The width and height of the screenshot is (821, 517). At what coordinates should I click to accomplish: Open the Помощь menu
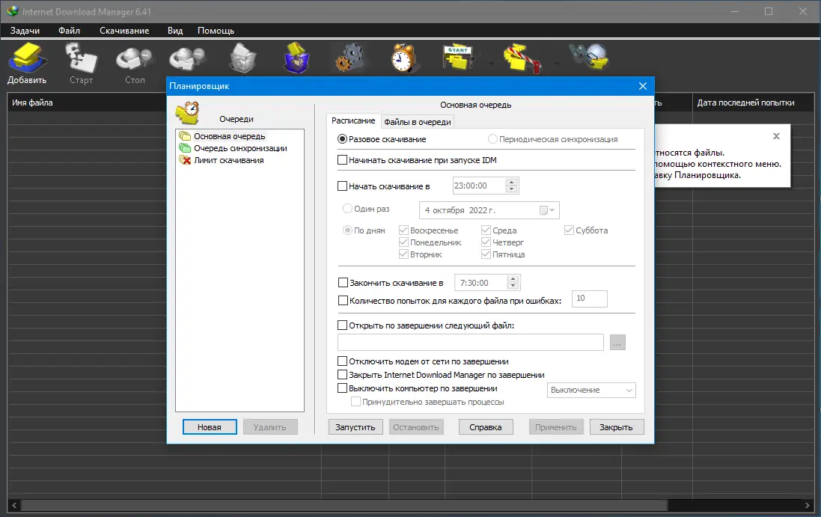click(x=216, y=31)
